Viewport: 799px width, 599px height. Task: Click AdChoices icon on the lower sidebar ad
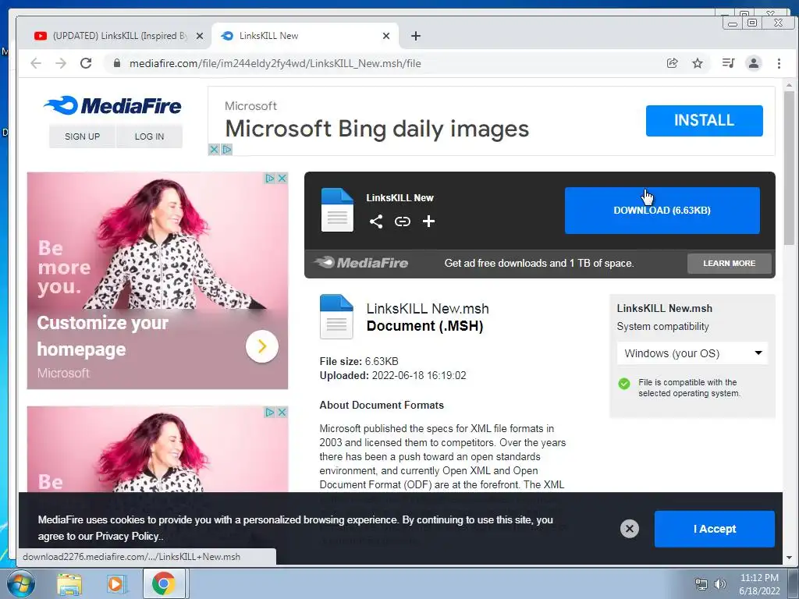coord(269,412)
